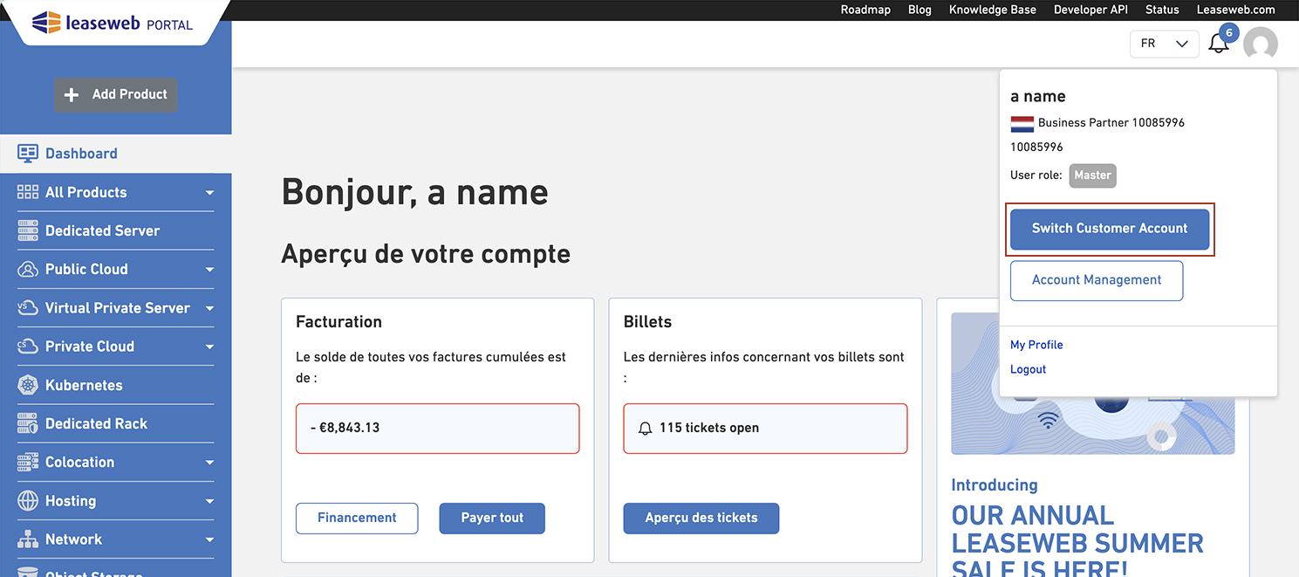
Task: Expand the Public Cloud submenu arrow
Action: [209, 270]
